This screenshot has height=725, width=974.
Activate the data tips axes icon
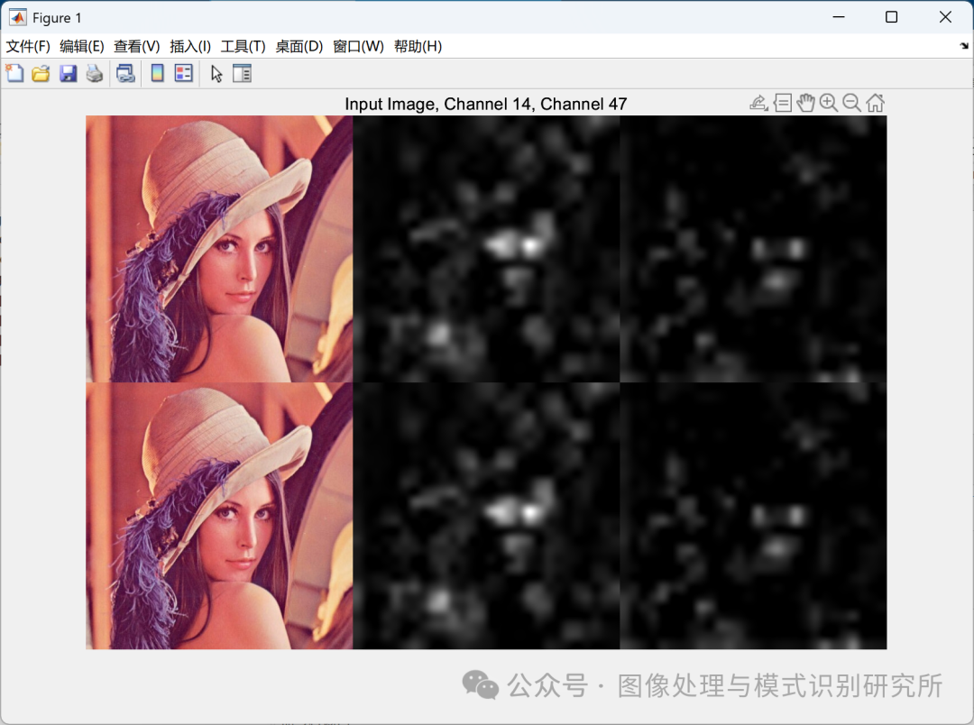(x=783, y=103)
